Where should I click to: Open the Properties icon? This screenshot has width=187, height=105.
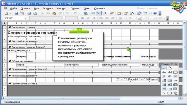[126, 13]
